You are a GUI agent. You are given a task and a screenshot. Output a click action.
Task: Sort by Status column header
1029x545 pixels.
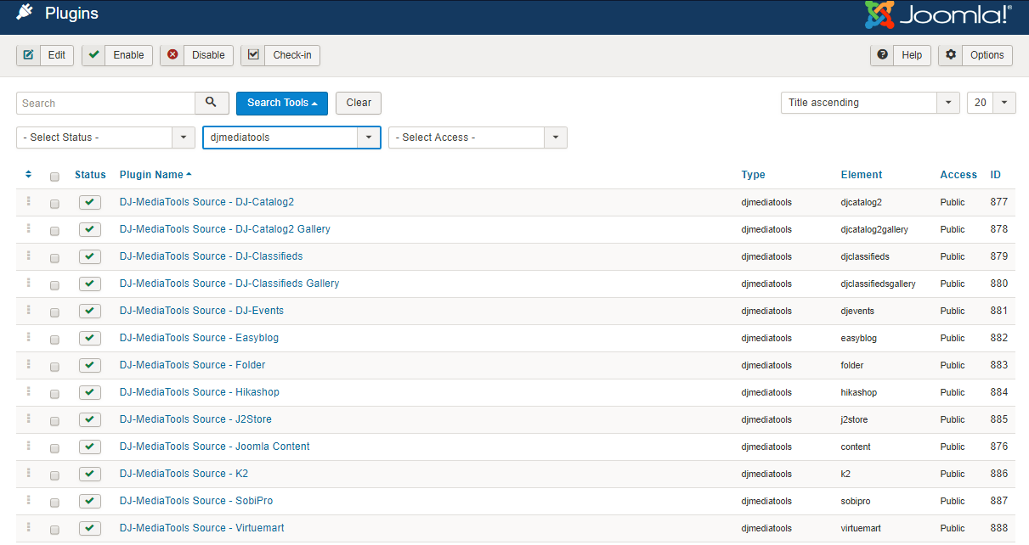(90, 175)
